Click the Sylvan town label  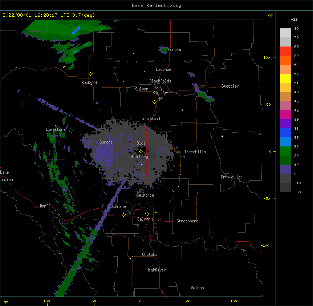[x=142, y=89]
